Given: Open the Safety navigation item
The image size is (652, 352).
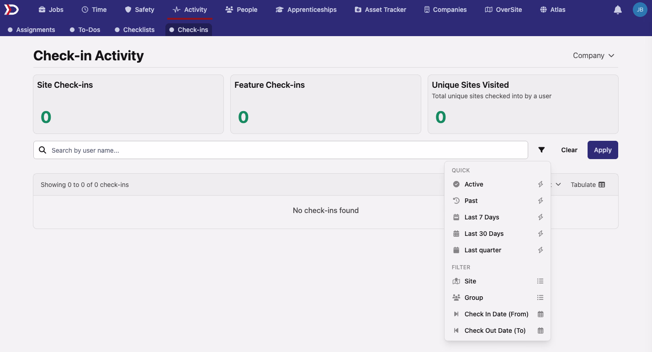Looking at the screenshot, I should coord(140,10).
